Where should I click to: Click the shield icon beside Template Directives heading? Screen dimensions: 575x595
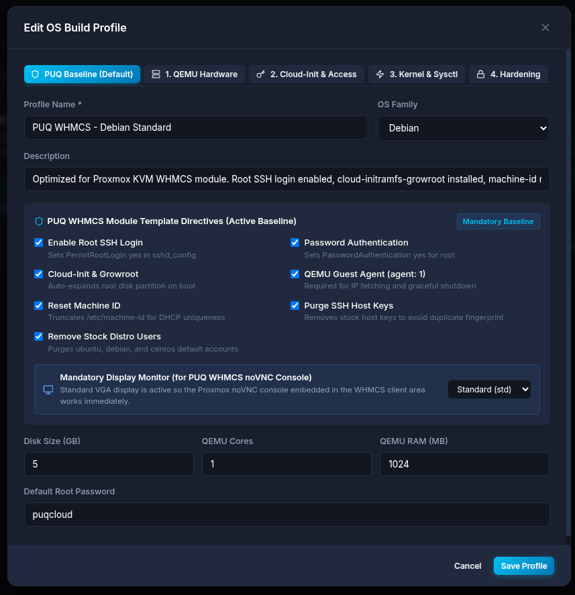[x=39, y=221]
